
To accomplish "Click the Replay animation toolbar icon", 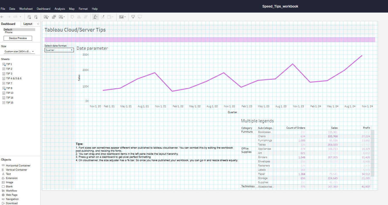I will pos(15,17).
